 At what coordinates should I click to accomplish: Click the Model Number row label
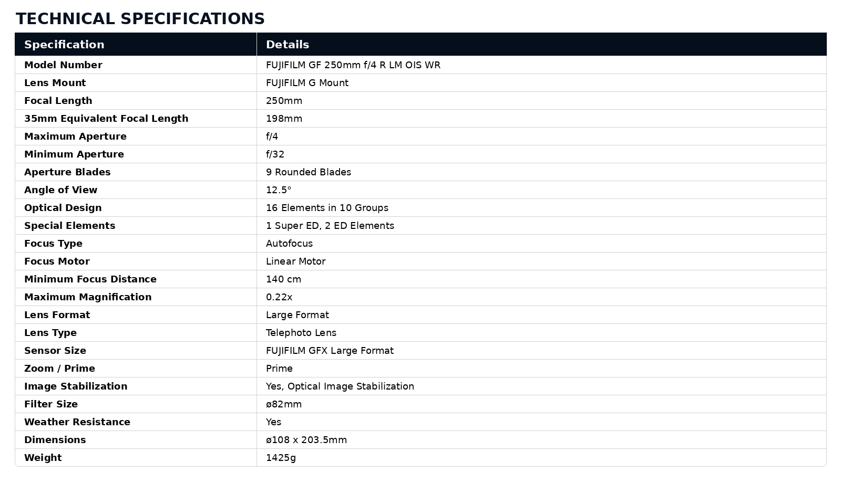[63, 65]
